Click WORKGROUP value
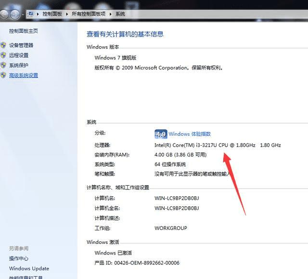 pyautogui.click(x=171, y=228)
